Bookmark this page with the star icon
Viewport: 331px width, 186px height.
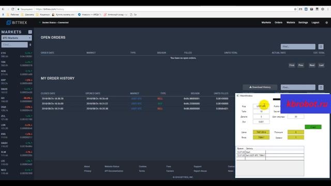pos(295,9)
